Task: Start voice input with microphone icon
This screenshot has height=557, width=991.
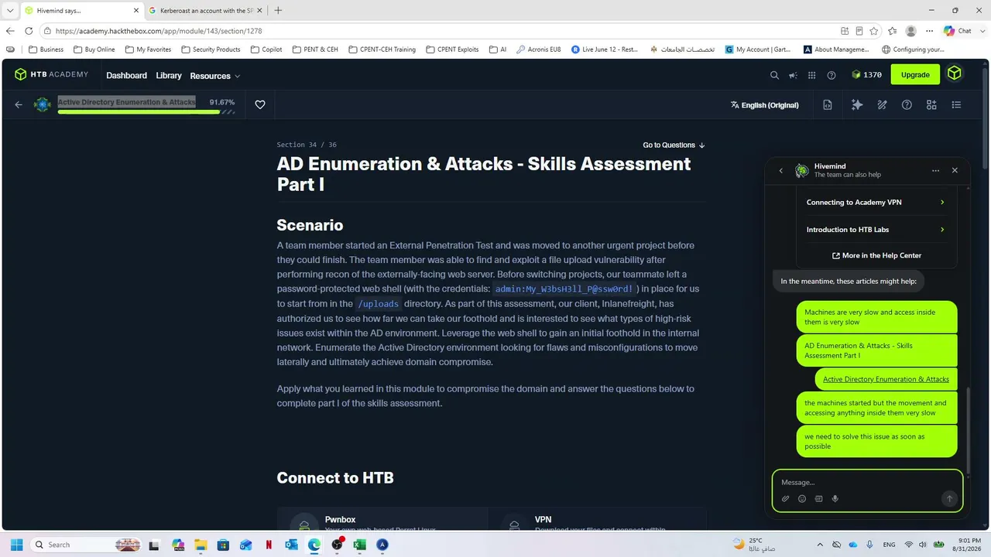Action: pos(835,498)
